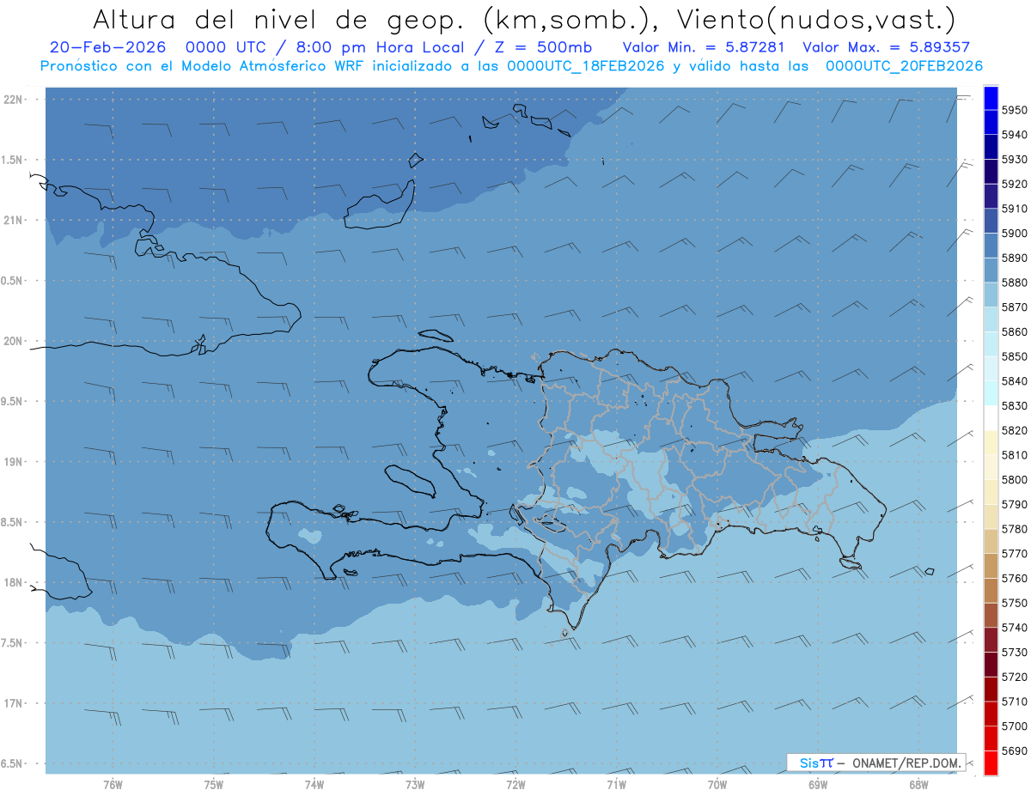This screenshot has width=1031, height=796.
Task: Click the '18N' latitude label
Action: 13,583
